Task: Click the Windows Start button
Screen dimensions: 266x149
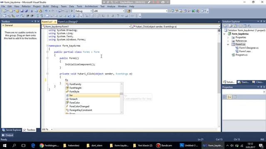Action: tap(5, 145)
